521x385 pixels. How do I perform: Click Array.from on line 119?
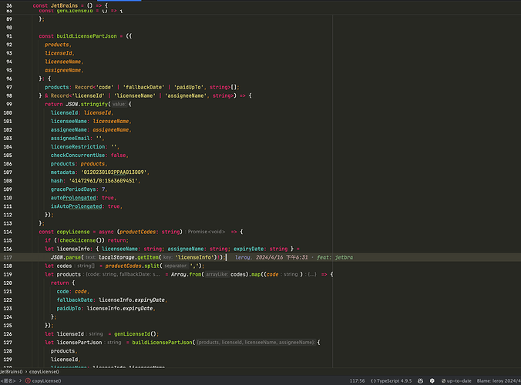pos(186,274)
